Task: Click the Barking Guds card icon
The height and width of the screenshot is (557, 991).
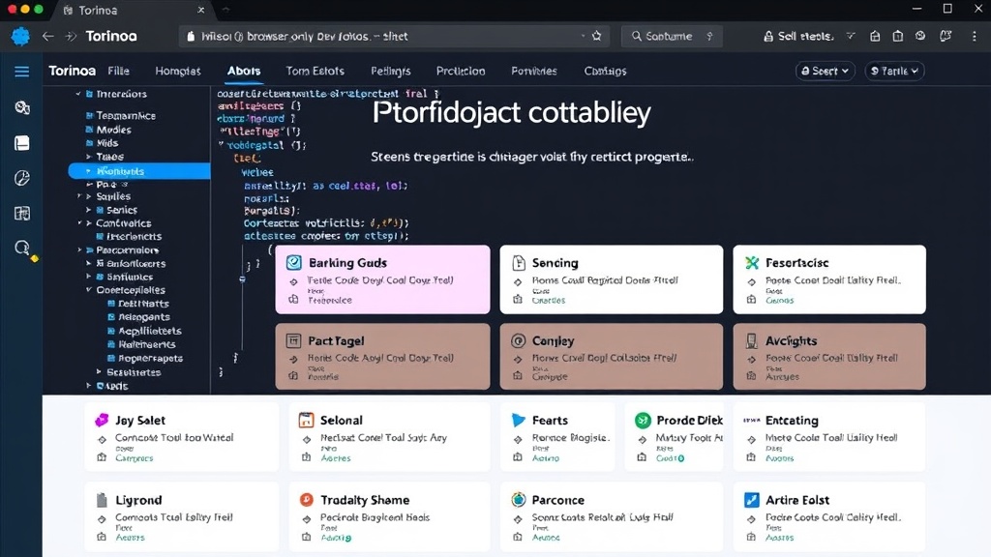Action: [x=294, y=263]
